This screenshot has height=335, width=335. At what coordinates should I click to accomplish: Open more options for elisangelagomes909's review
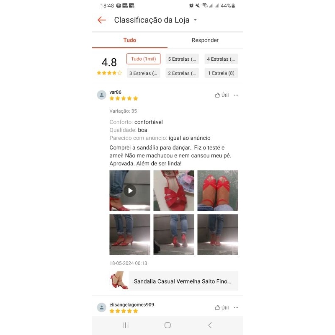(236, 308)
